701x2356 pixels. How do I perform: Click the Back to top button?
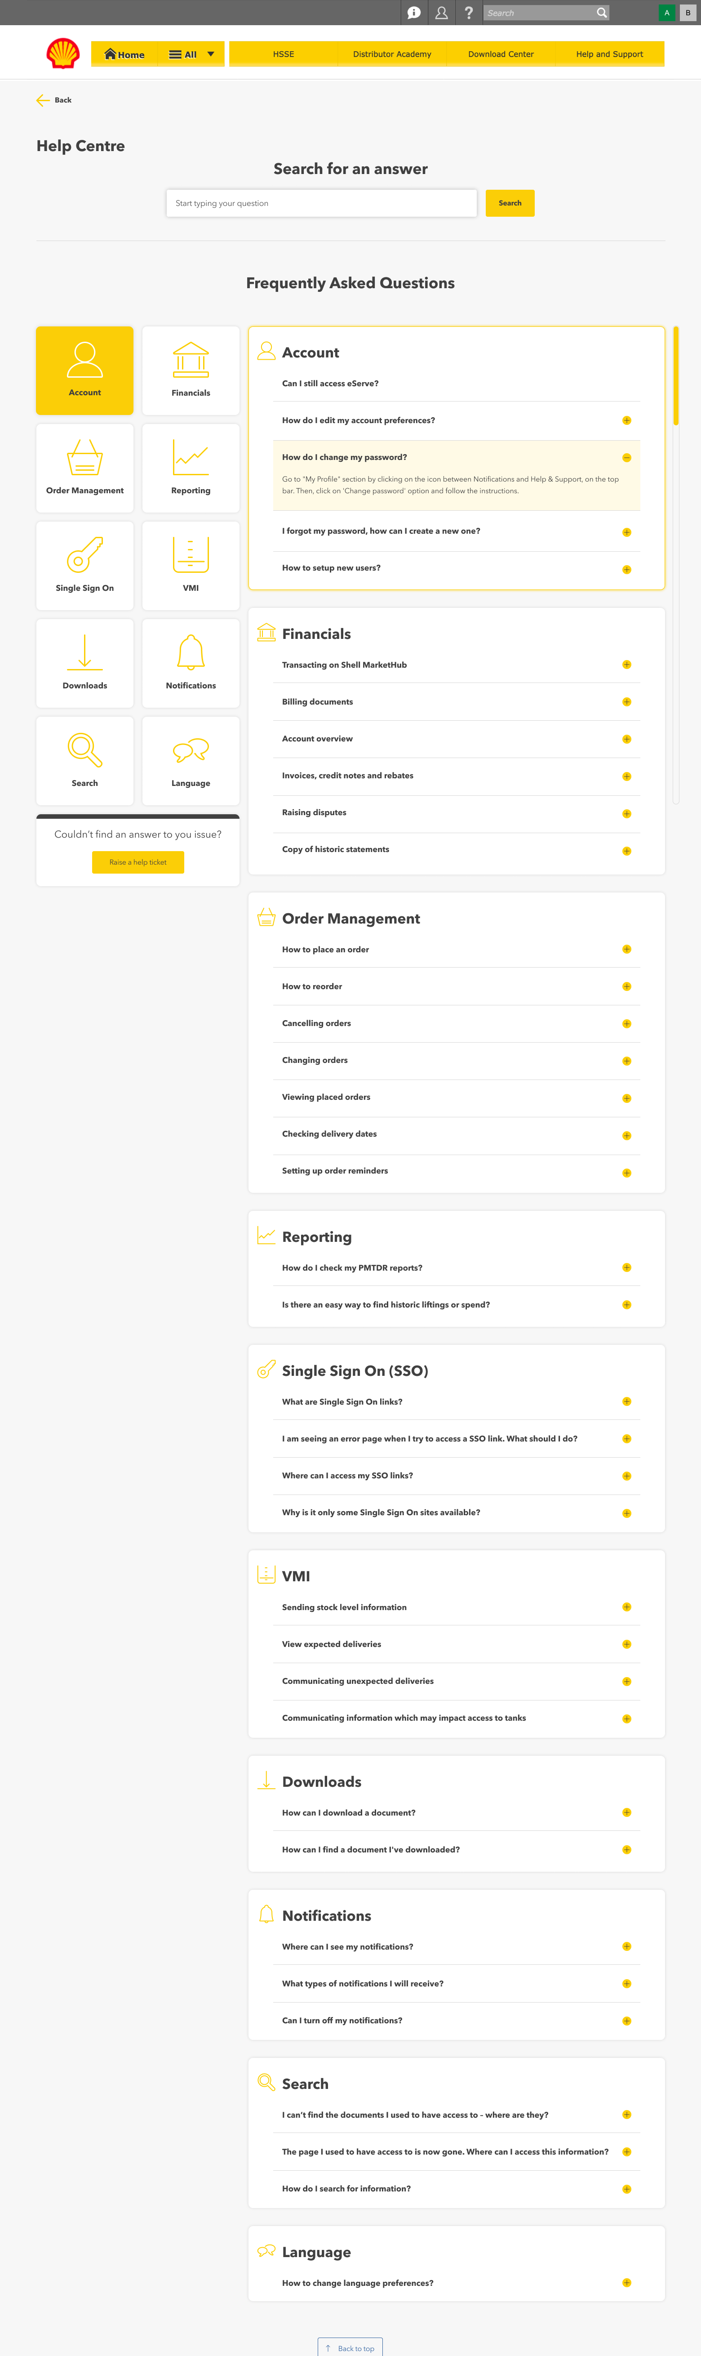pyautogui.click(x=350, y=2348)
